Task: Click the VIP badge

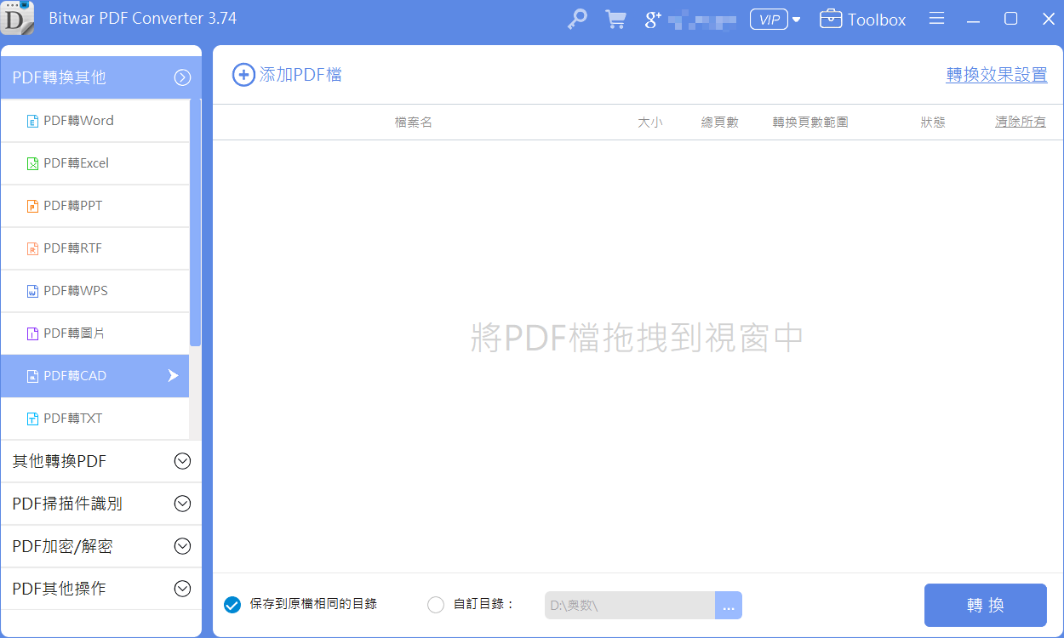Action: pos(769,19)
